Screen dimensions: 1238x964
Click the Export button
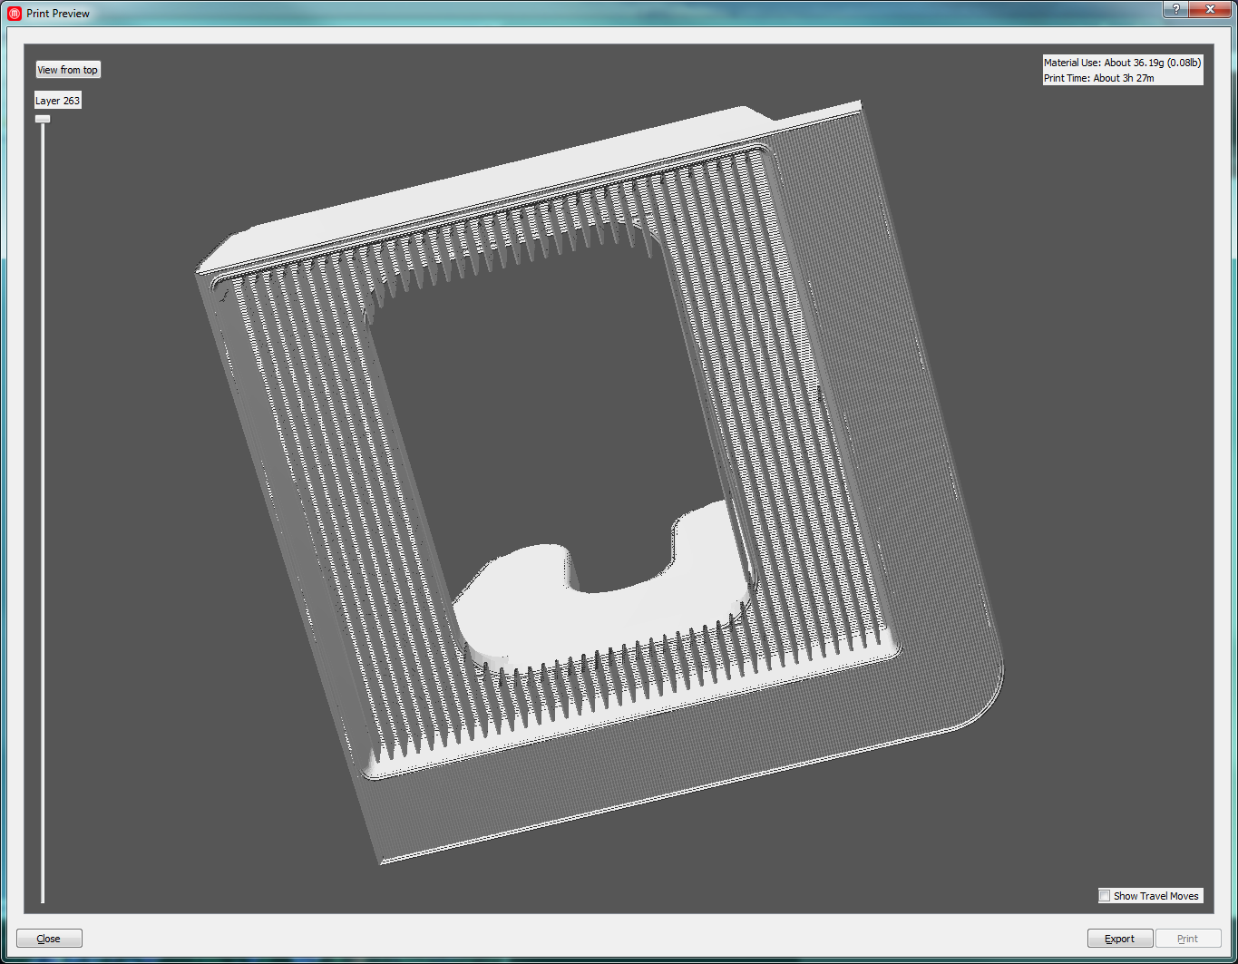click(x=1119, y=939)
